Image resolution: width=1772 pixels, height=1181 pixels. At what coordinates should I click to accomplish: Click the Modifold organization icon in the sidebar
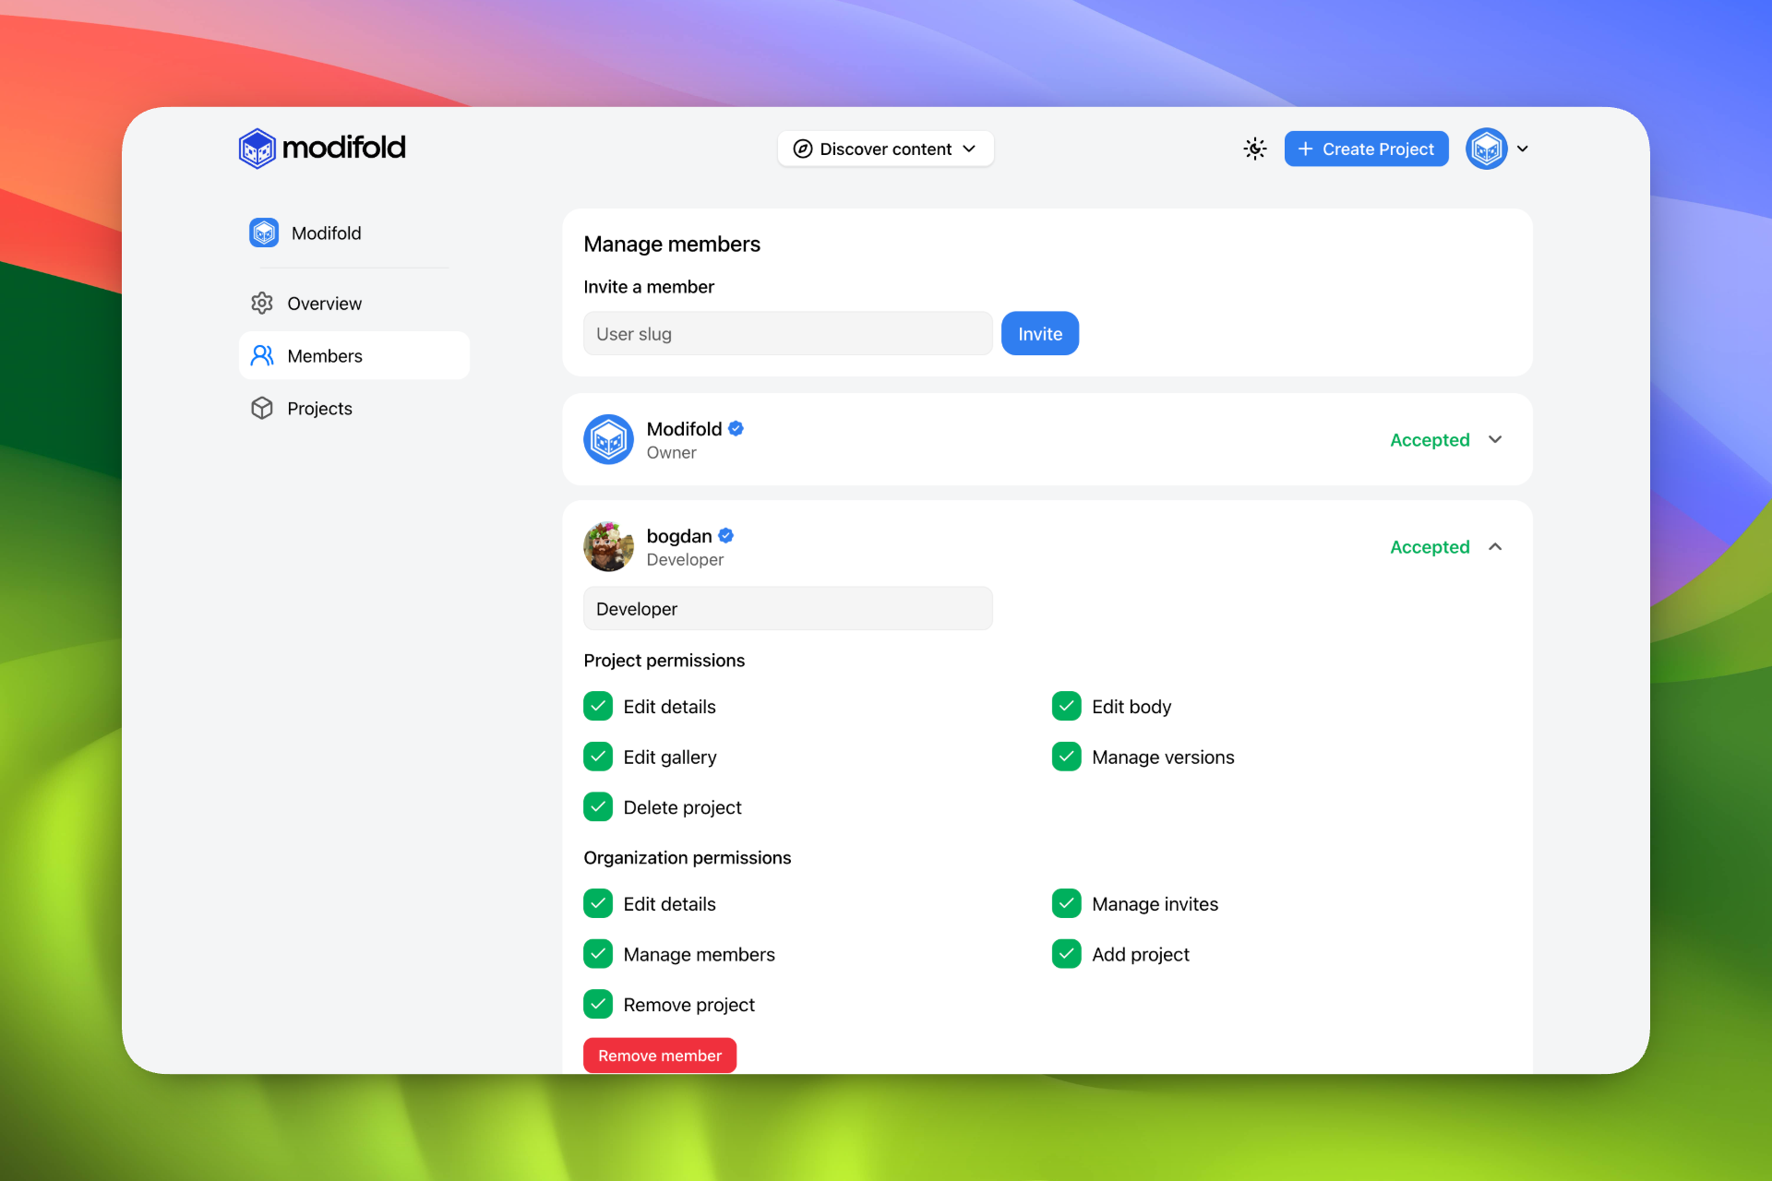coord(264,233)
